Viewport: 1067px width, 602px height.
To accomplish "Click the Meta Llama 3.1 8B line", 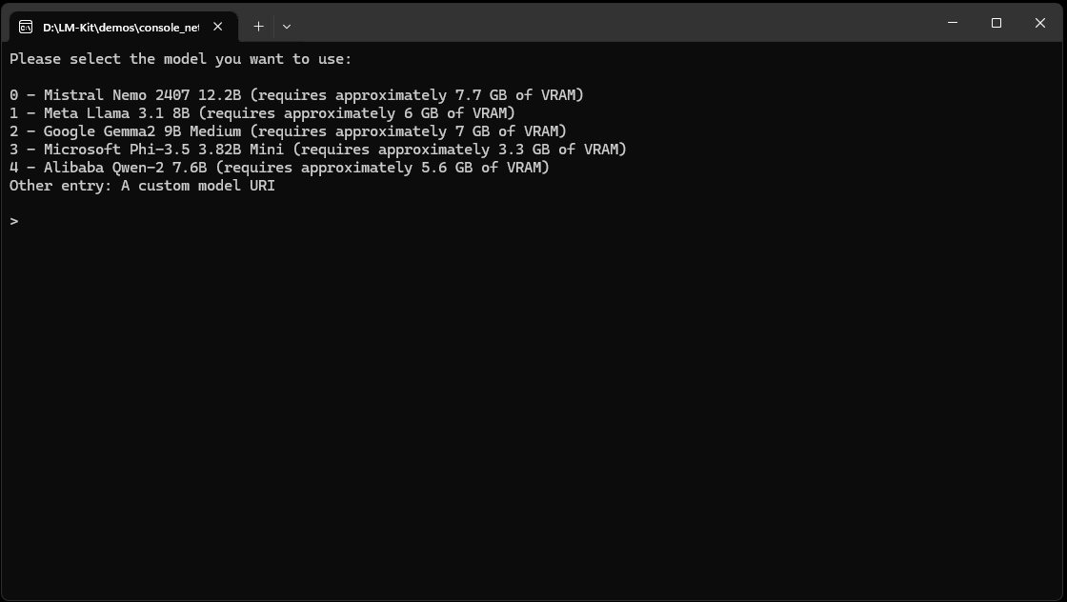I will click(x=263, y=113).
